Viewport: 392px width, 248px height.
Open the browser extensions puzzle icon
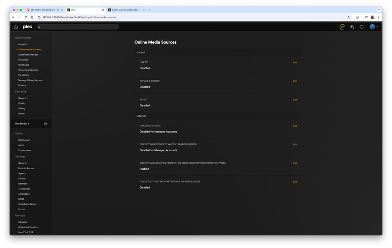[357, 17]
